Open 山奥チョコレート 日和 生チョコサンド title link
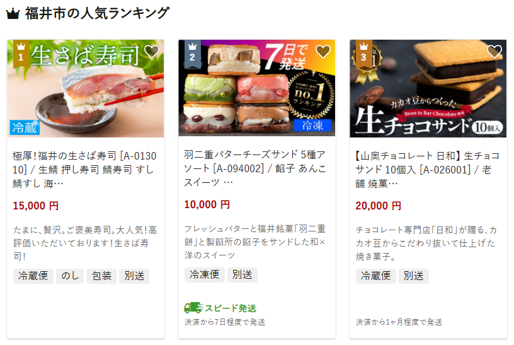The image size is (514, 345). (x=428, y=170)
